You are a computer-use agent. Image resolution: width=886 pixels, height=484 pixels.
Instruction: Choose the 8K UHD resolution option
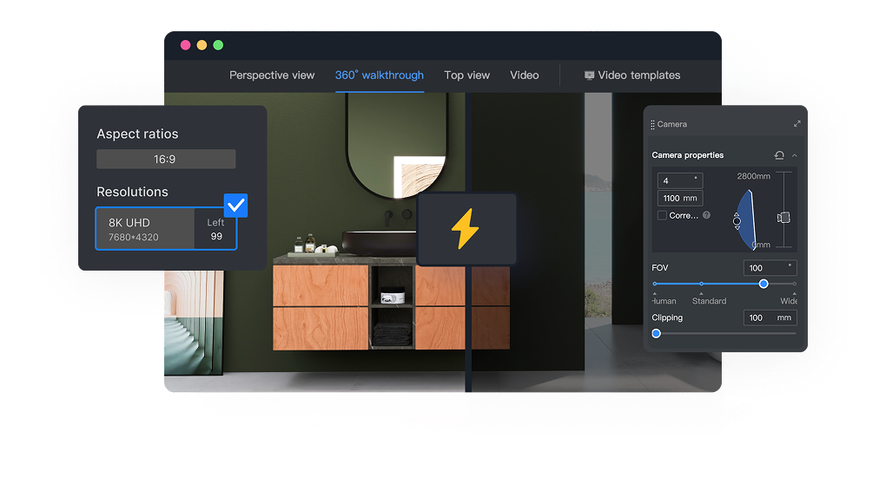[166, 228]
